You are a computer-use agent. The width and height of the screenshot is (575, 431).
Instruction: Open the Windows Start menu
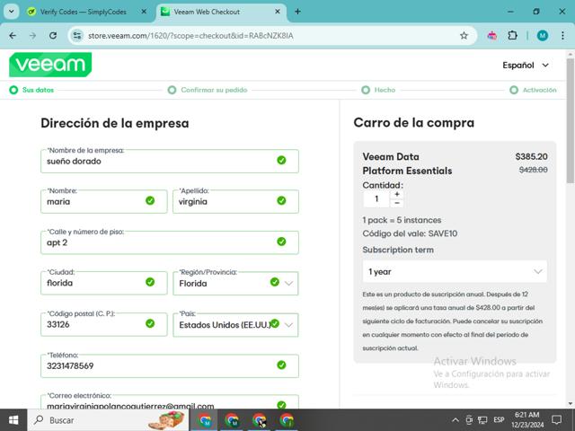(x=13, y=420)
